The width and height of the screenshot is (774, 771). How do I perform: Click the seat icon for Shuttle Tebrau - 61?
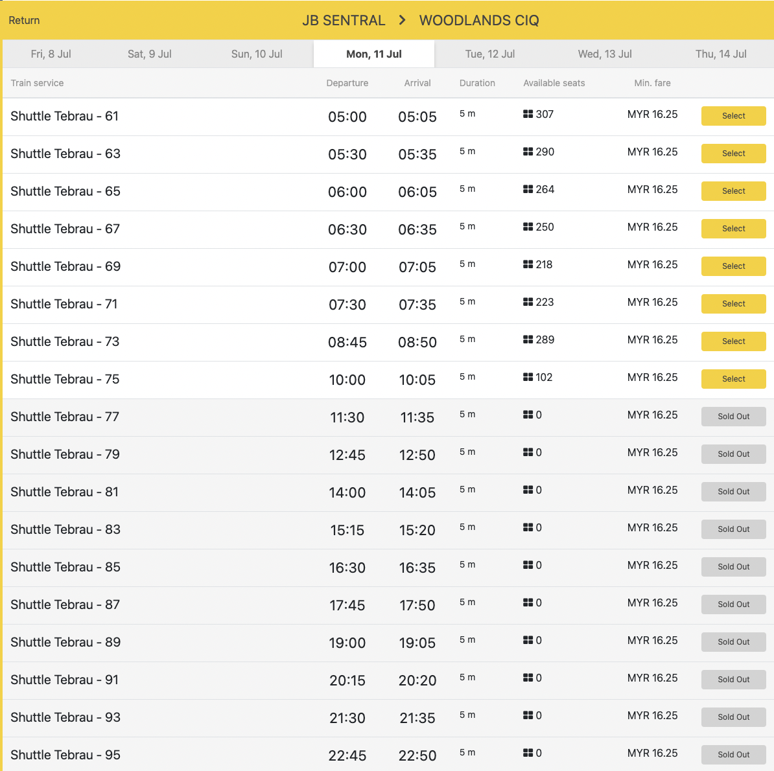(x=528, y=114)
